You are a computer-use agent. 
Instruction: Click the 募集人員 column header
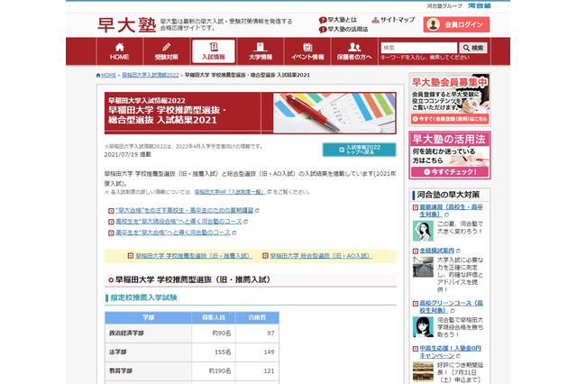[214, 317]
